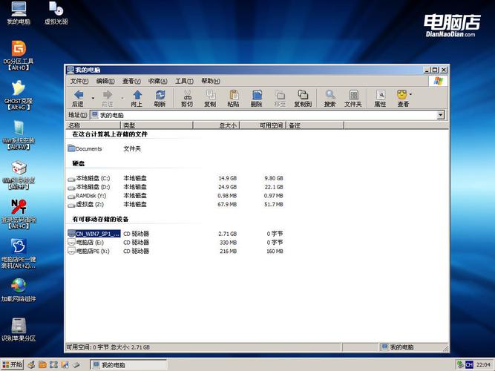Open the 帮助(H) menu
This screenshot has width=495, height=371.
coord(211,81)
